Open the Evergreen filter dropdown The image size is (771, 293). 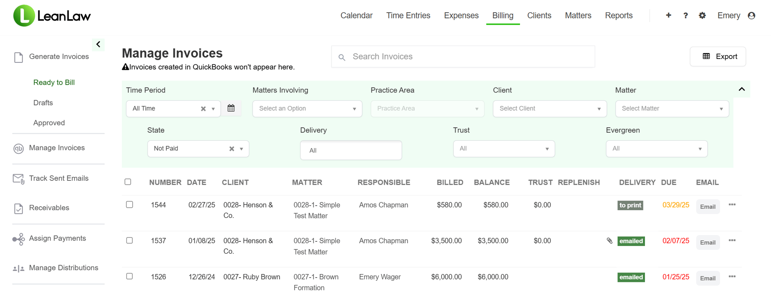(657, 149)
